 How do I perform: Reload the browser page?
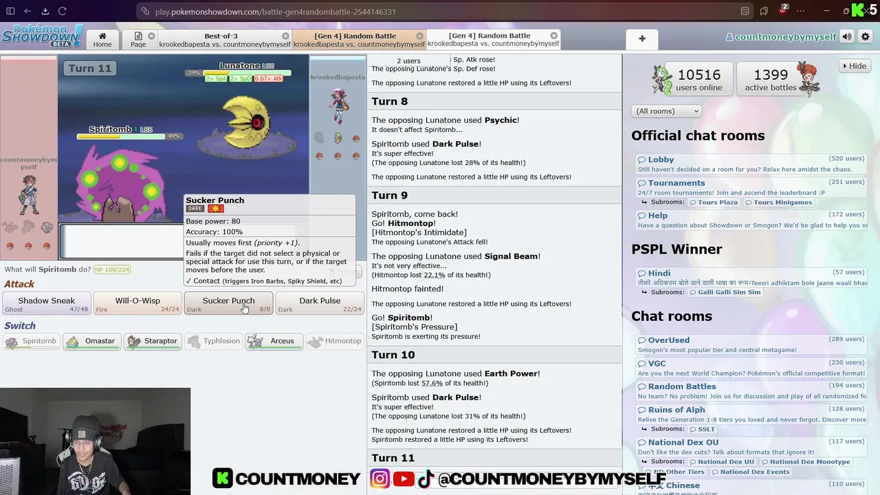tap(63, 11)
